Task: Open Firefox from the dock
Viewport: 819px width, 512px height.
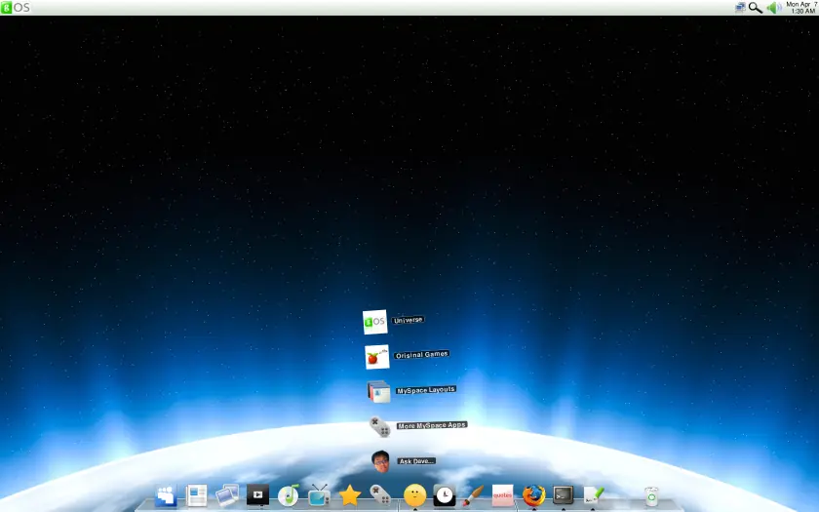Action: (533, 495)
